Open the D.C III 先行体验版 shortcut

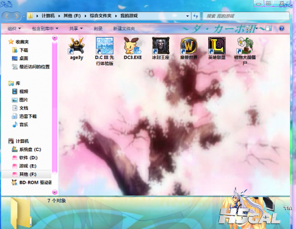coord(104,51)
